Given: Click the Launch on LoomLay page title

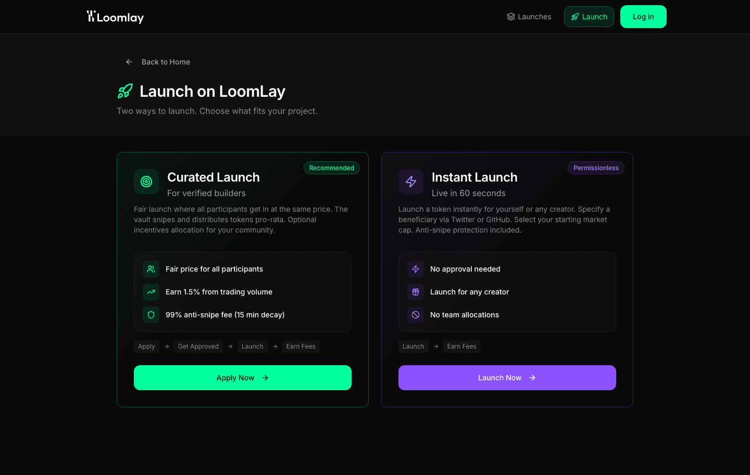Looking at the screenshot, I should 213,92.
